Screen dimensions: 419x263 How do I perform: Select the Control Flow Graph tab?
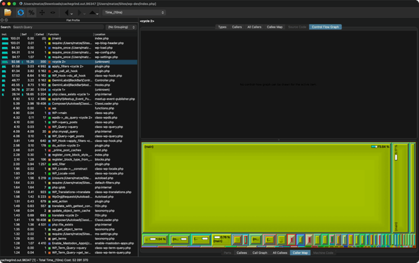326,27
